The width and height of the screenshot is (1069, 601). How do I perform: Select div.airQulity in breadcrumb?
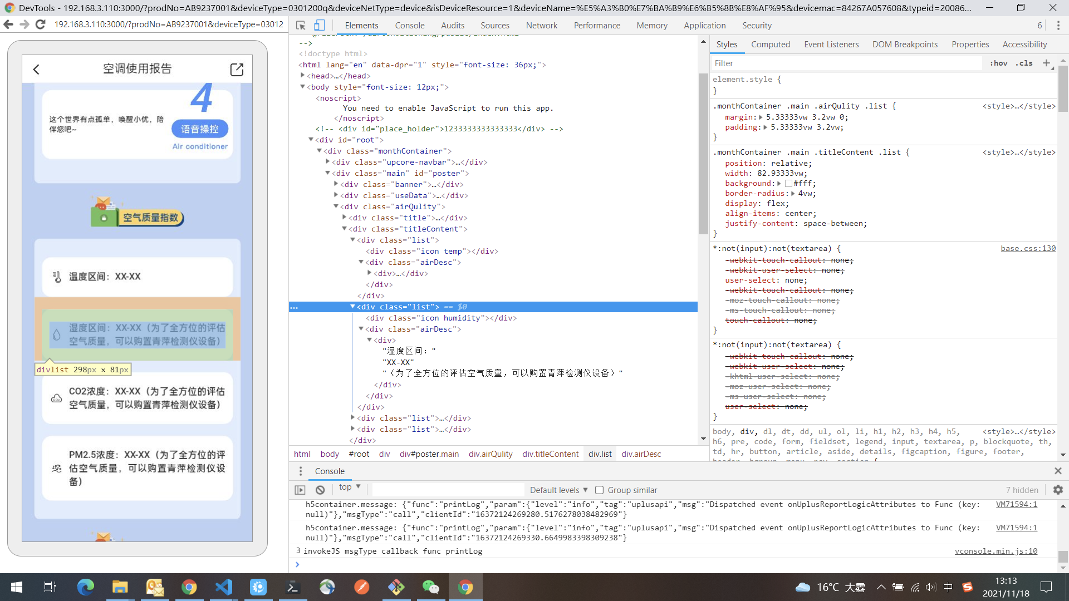click(491, 454)
